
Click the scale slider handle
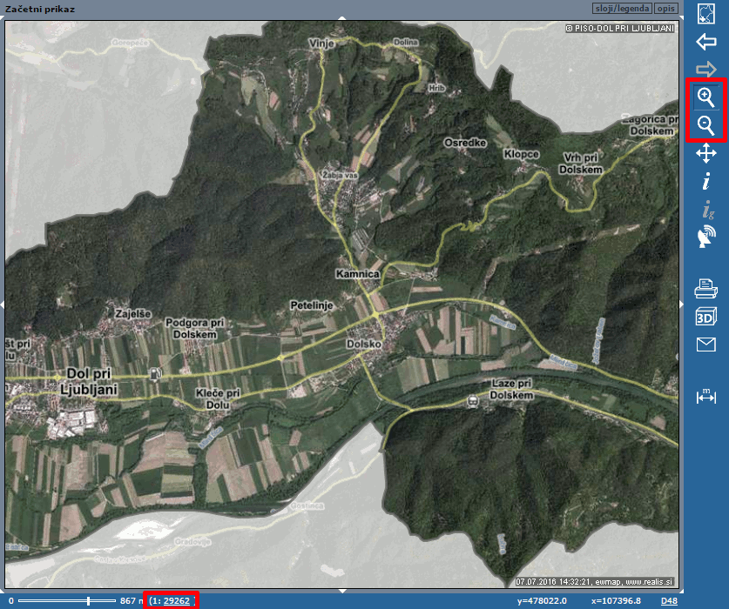(x=88, y=601)
